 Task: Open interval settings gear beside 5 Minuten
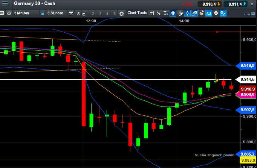pyautogui.click(x=8, y=13)
